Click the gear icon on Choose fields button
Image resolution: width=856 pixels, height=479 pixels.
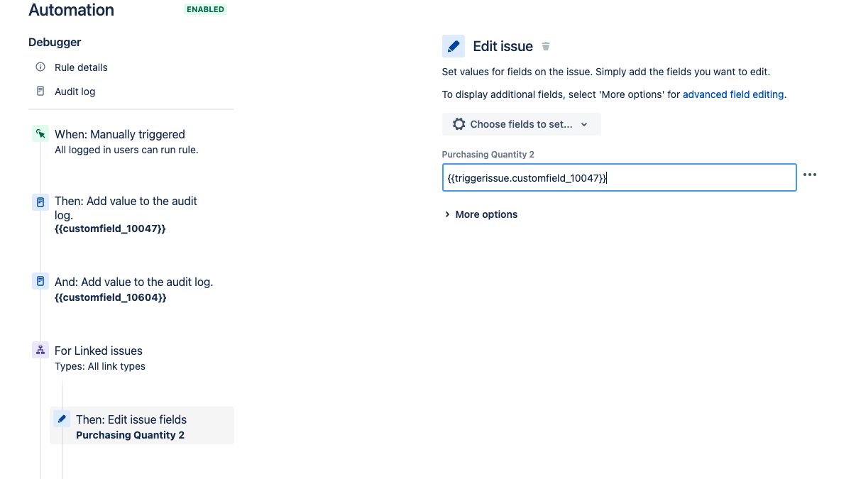point(459,123)
